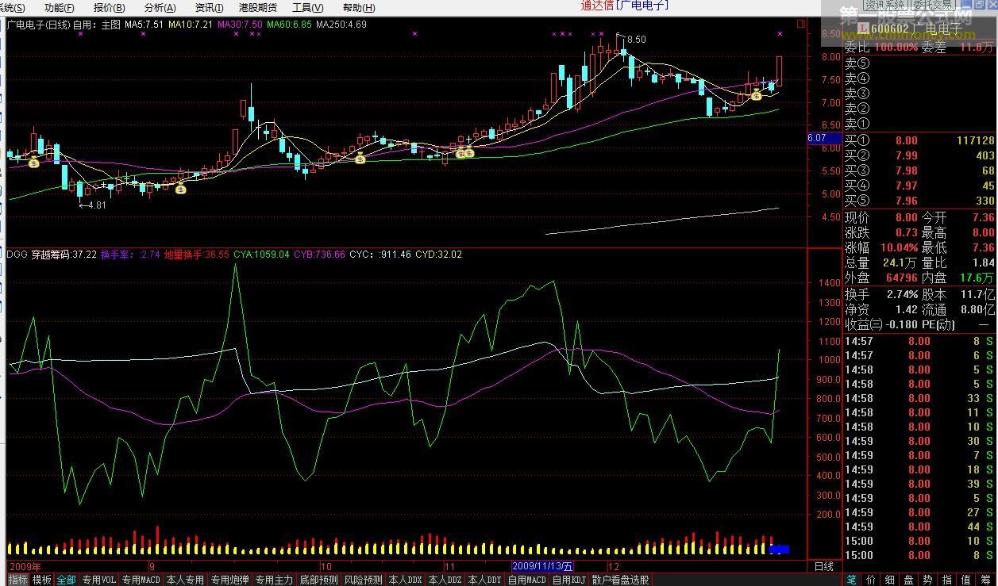
Task: Open the 帮助(H) menu
Action: 358,7
